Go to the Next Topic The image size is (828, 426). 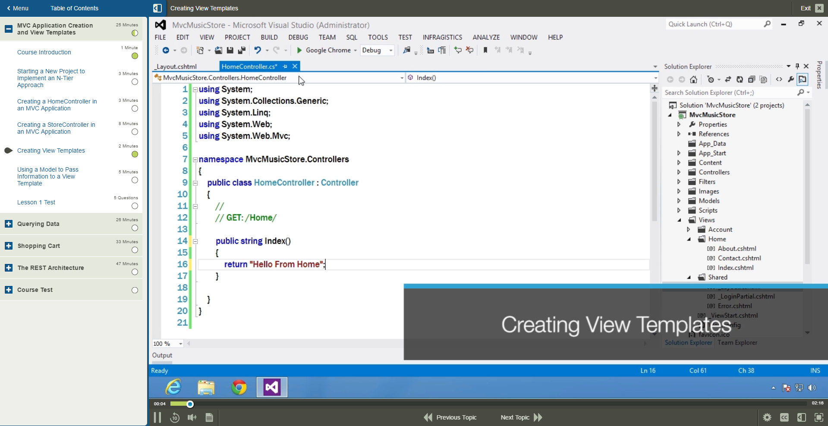click(521, 417)
